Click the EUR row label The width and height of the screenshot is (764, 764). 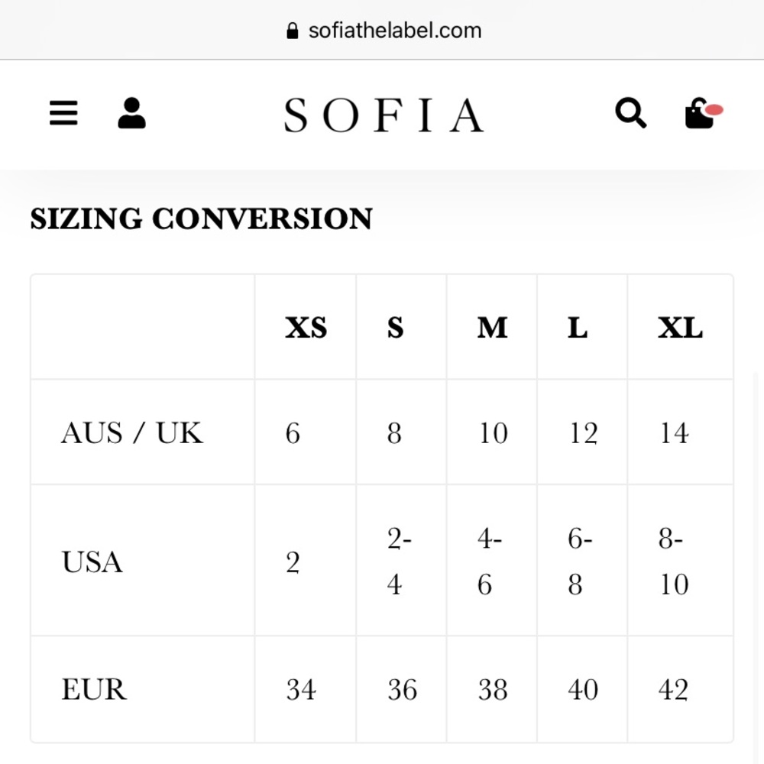click(93, 689)
